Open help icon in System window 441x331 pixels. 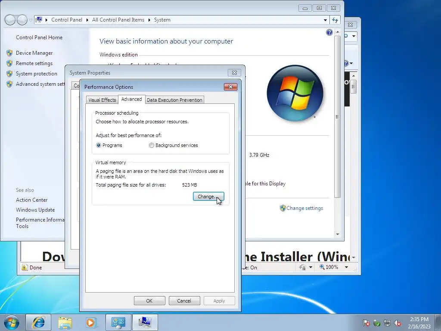coord(329,32)
